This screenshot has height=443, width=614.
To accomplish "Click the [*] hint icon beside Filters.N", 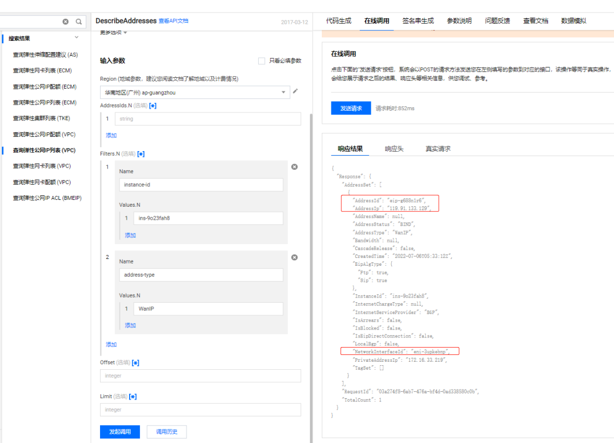I will click(141, 154).
